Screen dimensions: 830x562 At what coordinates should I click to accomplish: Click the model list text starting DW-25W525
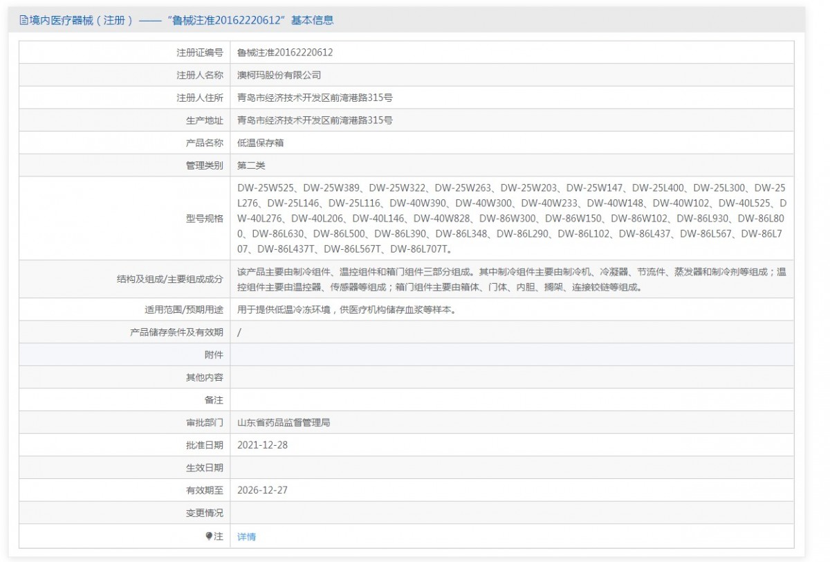tap(512, 218)
